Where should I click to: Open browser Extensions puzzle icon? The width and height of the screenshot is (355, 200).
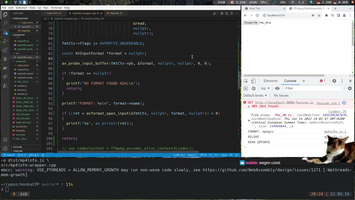point(326,15)
